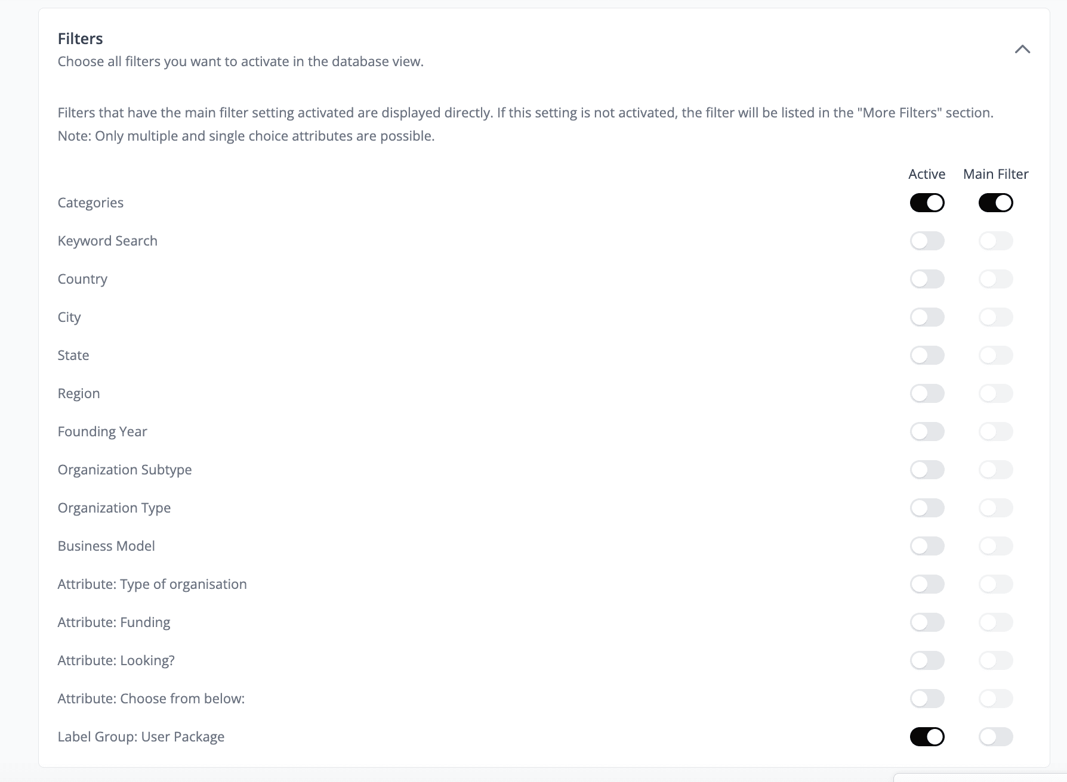Click the Label Group: User Package label

point(141,737)
